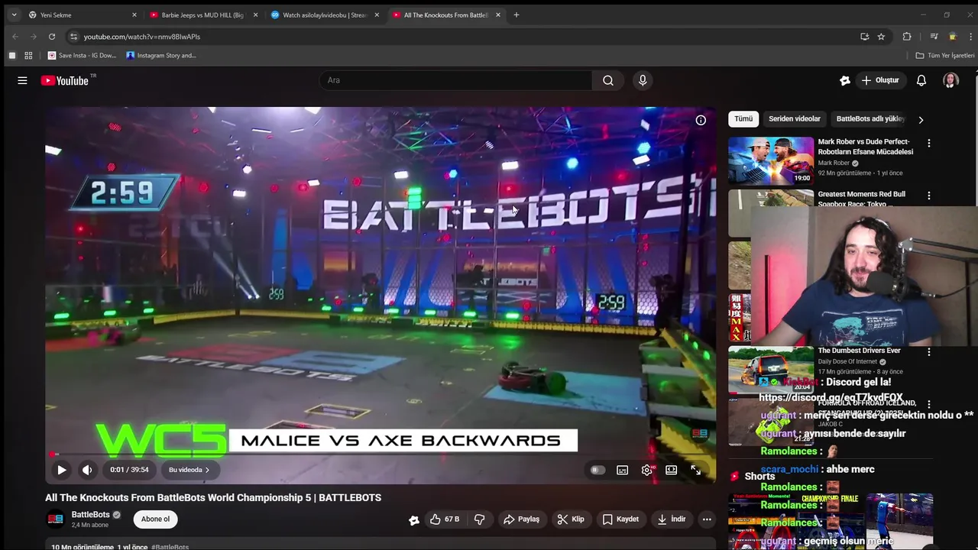Open browser extensions puzzle icon
The height and width of the screenshot is (550, 978).
point(907,37)
